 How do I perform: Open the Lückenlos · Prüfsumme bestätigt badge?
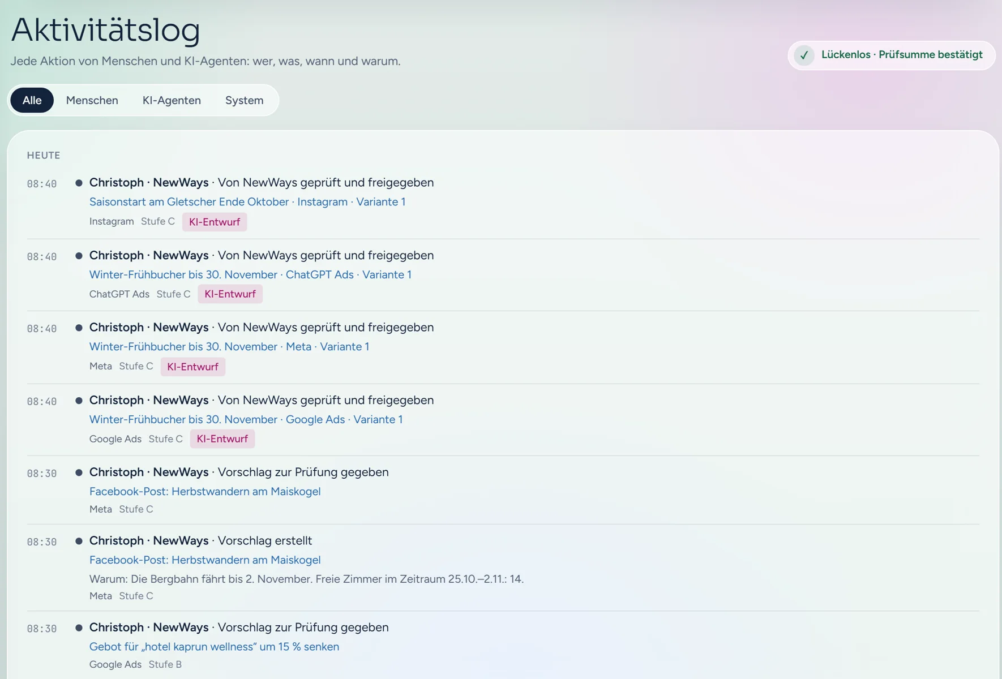click(x=891, y=55)
